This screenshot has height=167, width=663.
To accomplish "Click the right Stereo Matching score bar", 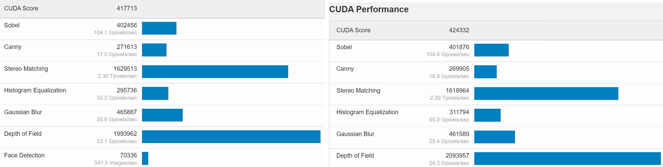I will 546,93.
